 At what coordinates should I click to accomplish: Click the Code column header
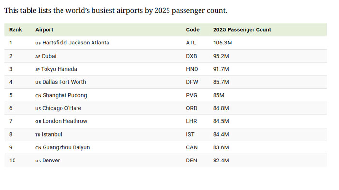pyautogui.click(x=193, y=29)
